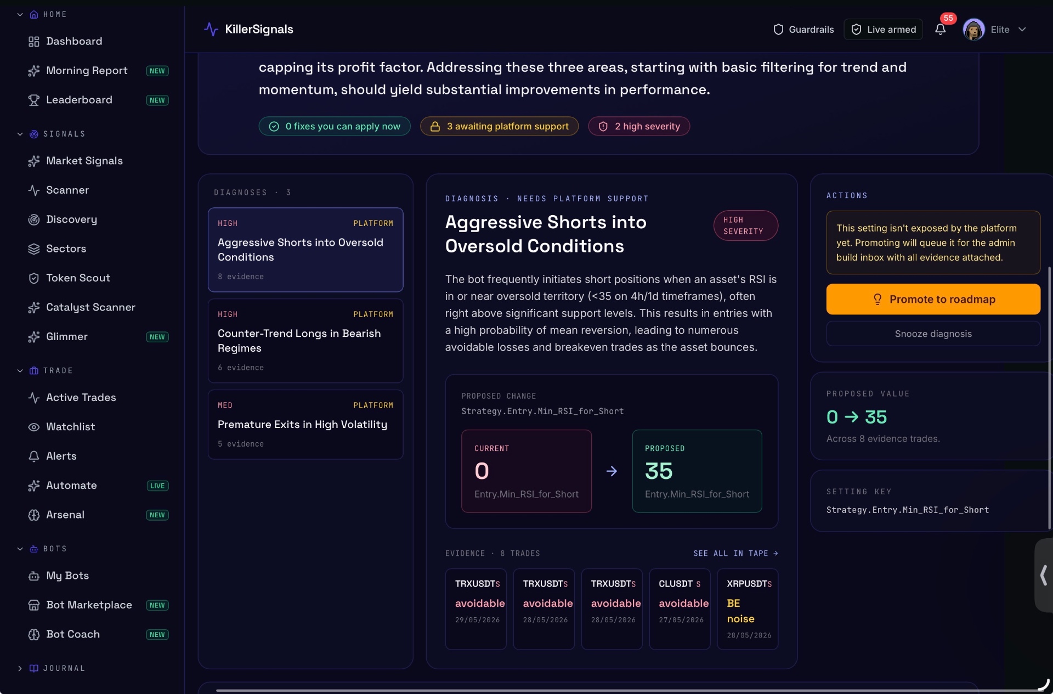The image size is (1053, 694).
Task: Click the Discovery radar icon
Action: point(34,219)
